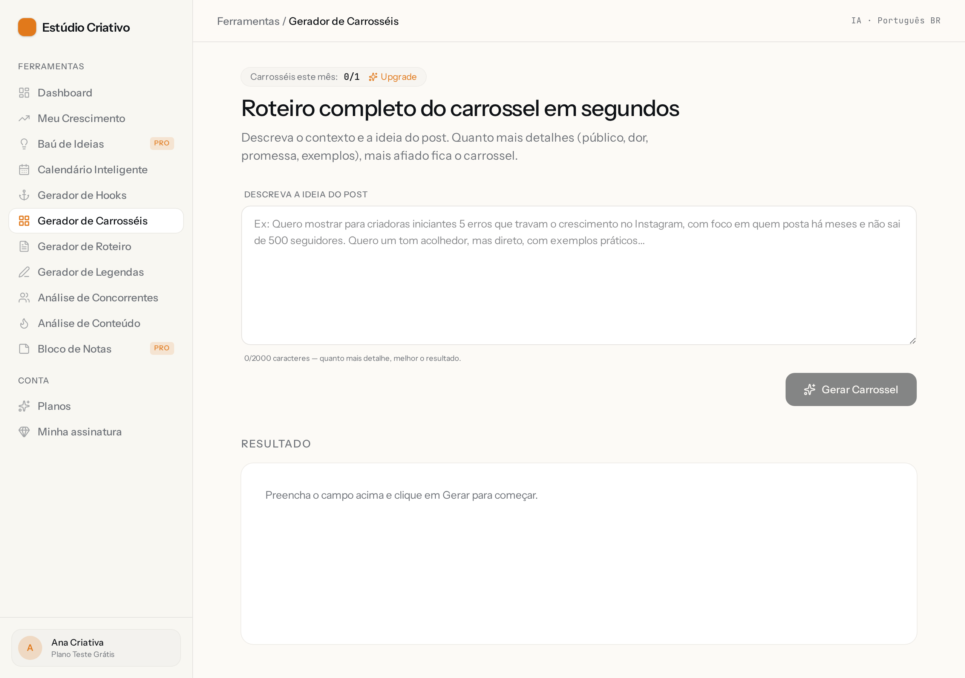This screenshot has width=965, height=678.
Task: Select Gerador de Carrosséis sidebar item
Action: click(x=96, y=221)
